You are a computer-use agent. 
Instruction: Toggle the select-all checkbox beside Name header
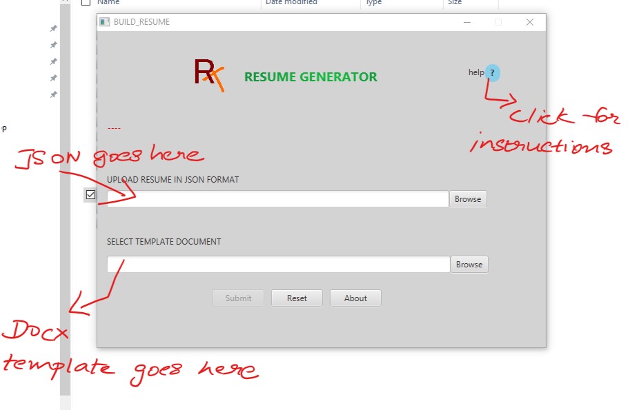tap(86, 2)
